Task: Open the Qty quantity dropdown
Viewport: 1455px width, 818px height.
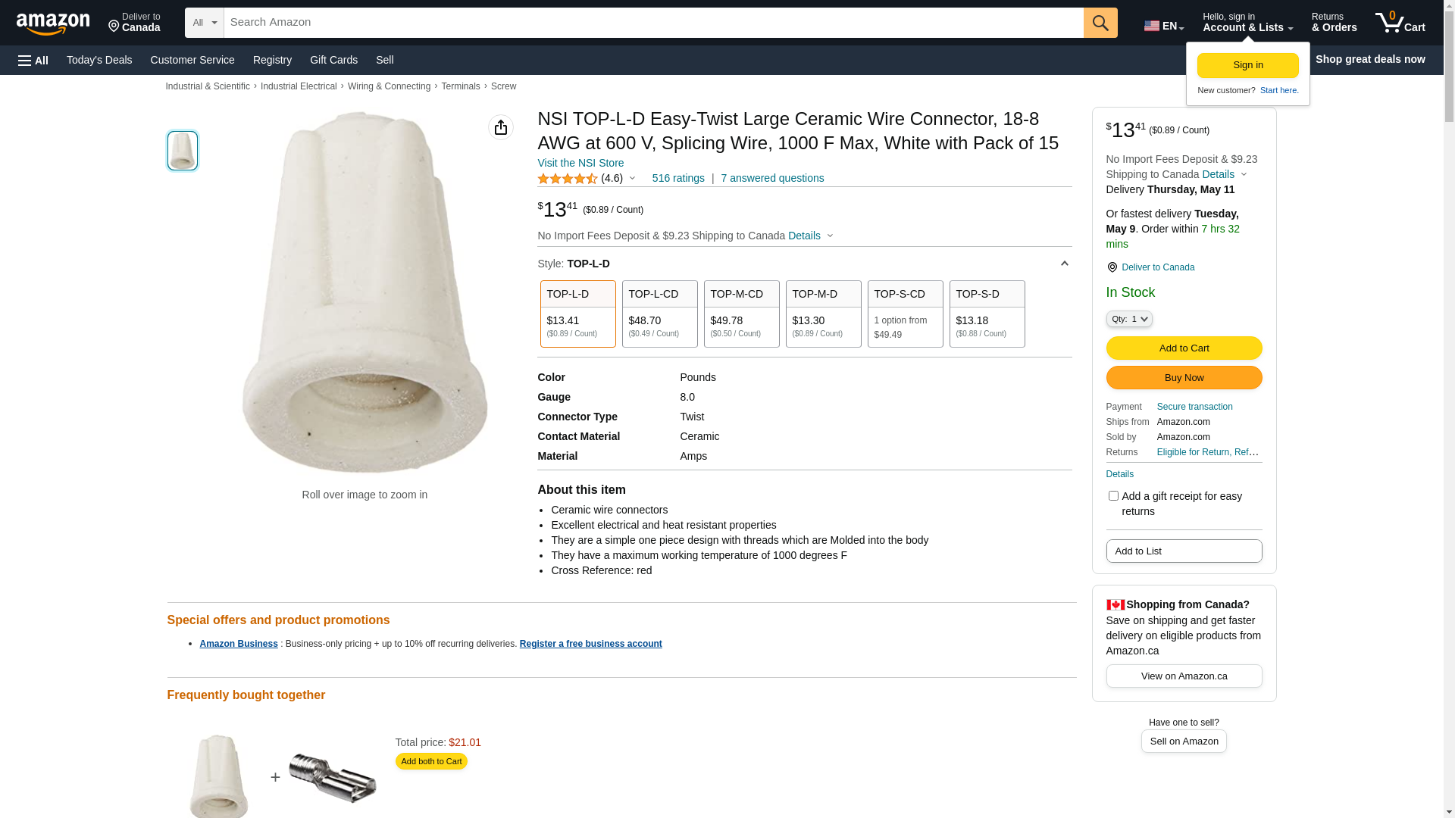Action: coord(1129,319)
